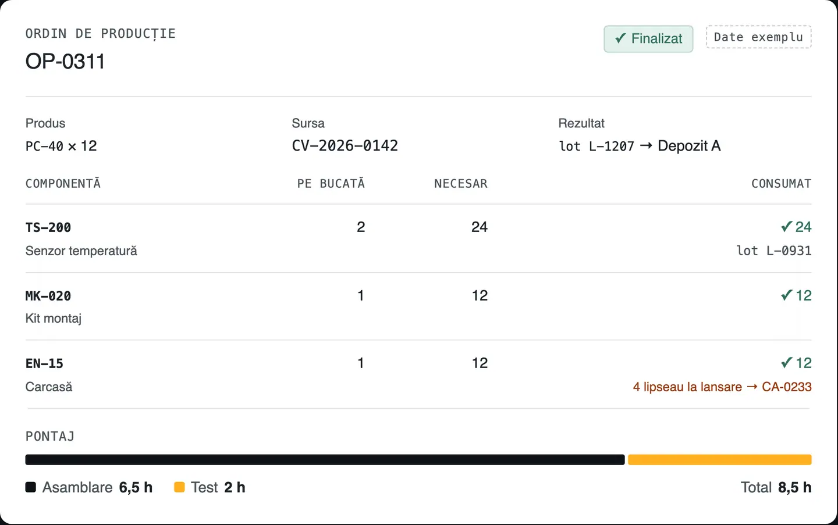Click the black Asamblare segment of timesheet bar
Image resolution: width=838 pixels, height=525 pixels.
coord(325,460)
